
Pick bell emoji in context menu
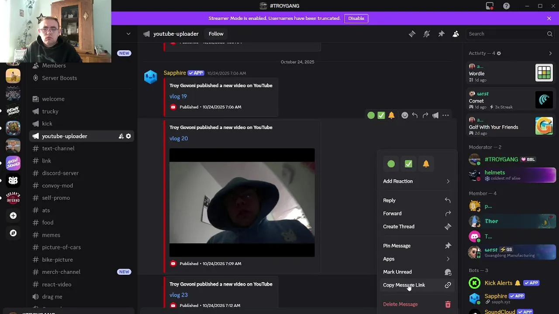(x=426, y=164)
